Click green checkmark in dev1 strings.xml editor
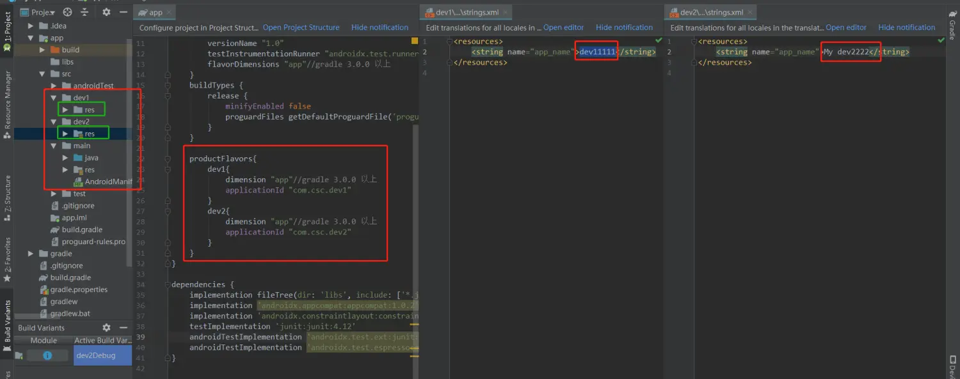The height and width of the screenshot is (379, 960). pos(659,40)
